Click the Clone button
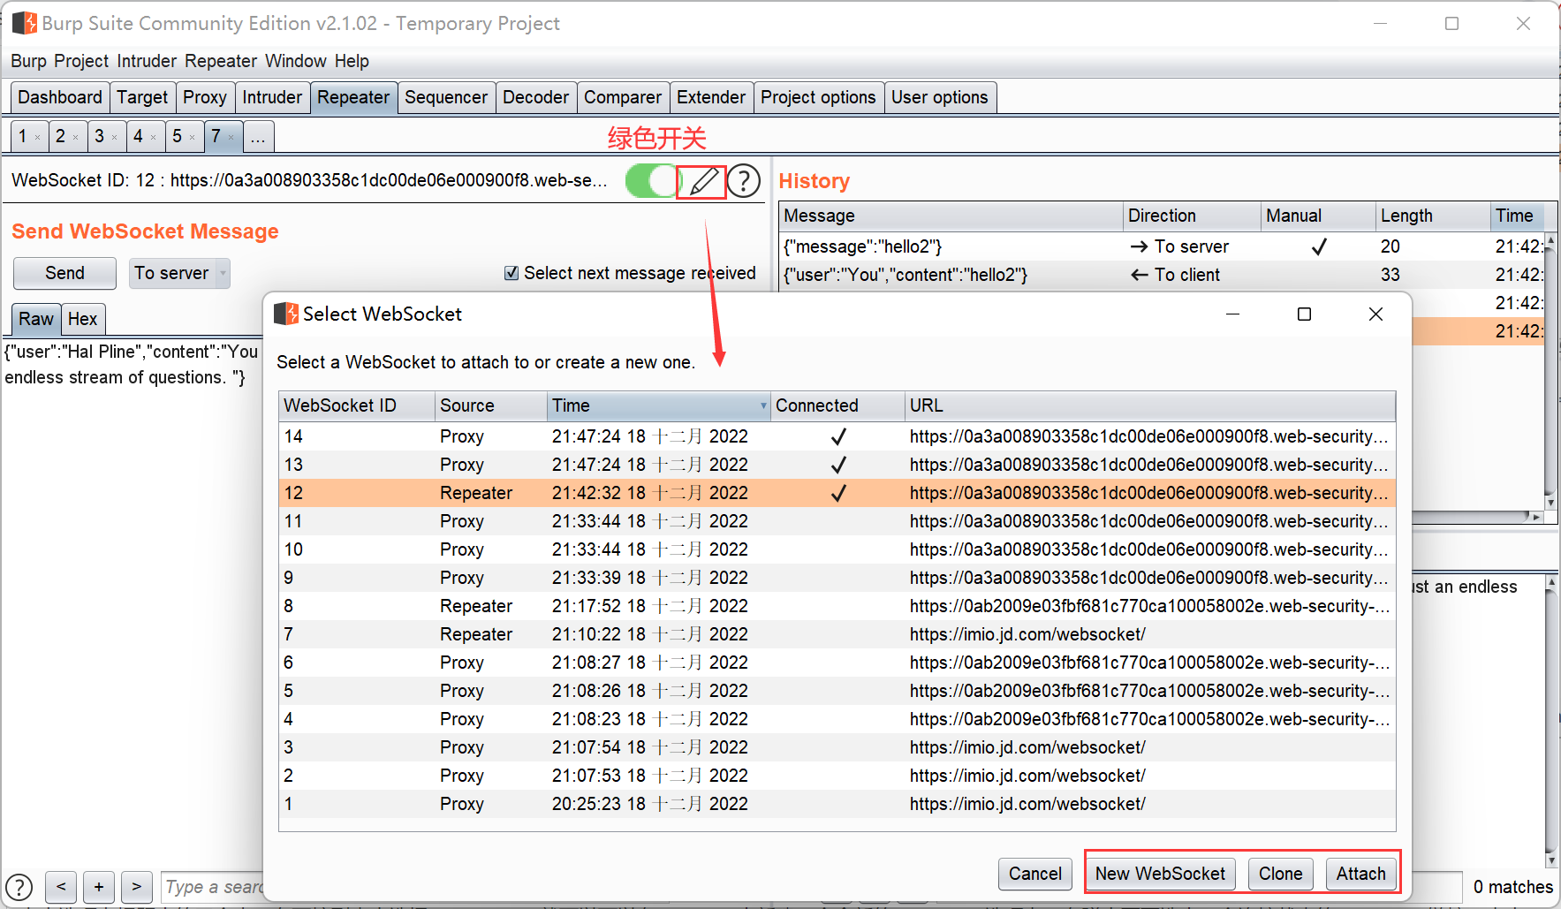1561x909 pixels. (x=1280, y=874)
